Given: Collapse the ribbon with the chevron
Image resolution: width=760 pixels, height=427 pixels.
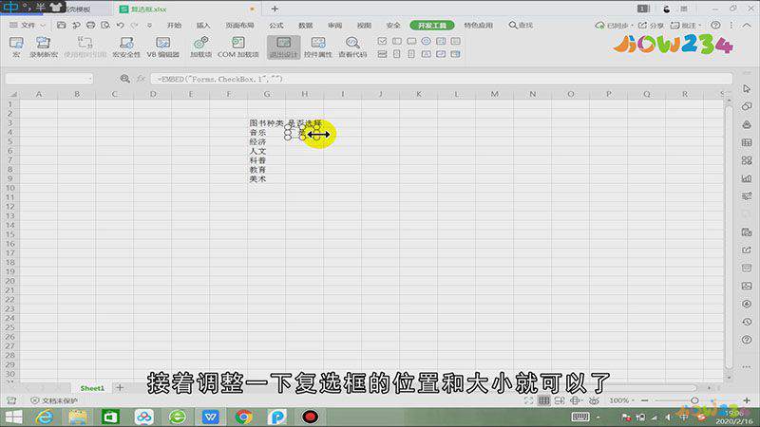Looking at the screenshot, I should click(747, 25).
